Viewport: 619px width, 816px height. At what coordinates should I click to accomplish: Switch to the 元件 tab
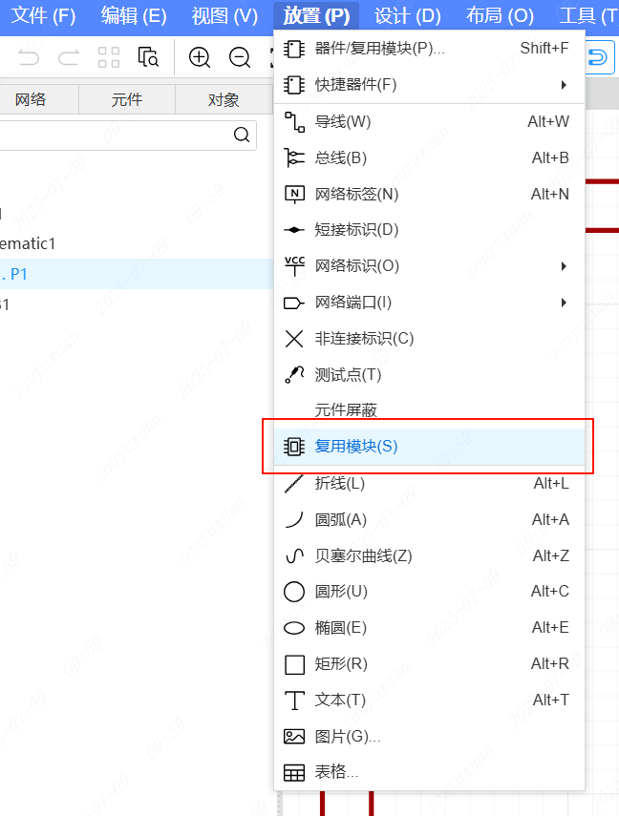127,99
